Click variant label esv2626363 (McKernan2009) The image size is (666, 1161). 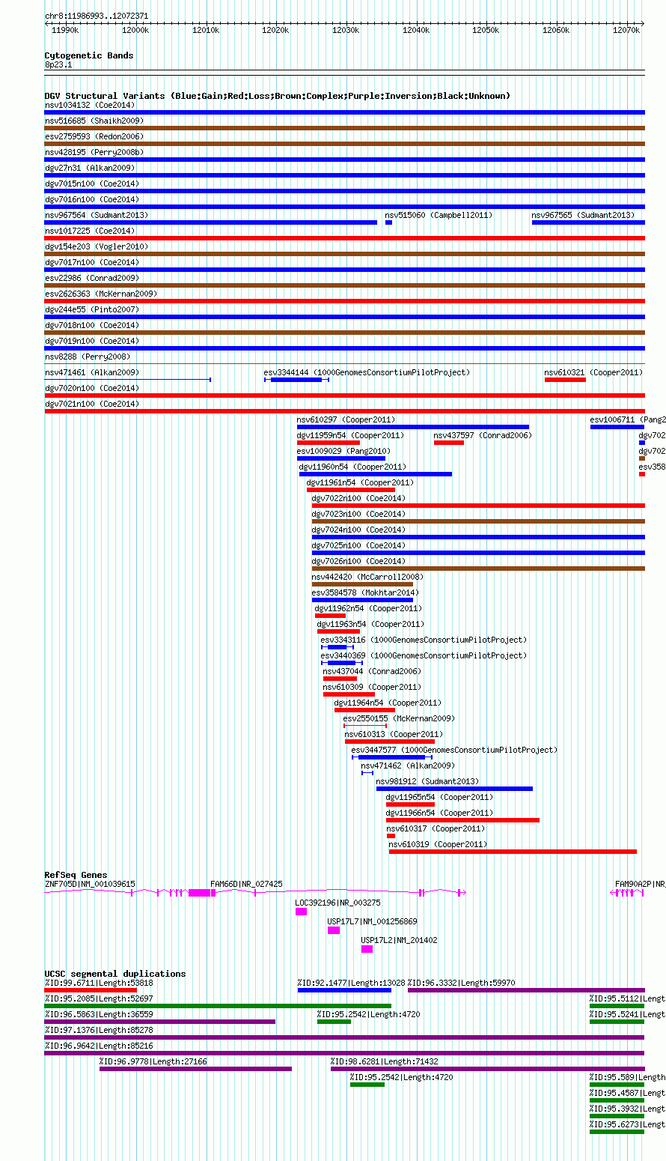tap(101, 294)
